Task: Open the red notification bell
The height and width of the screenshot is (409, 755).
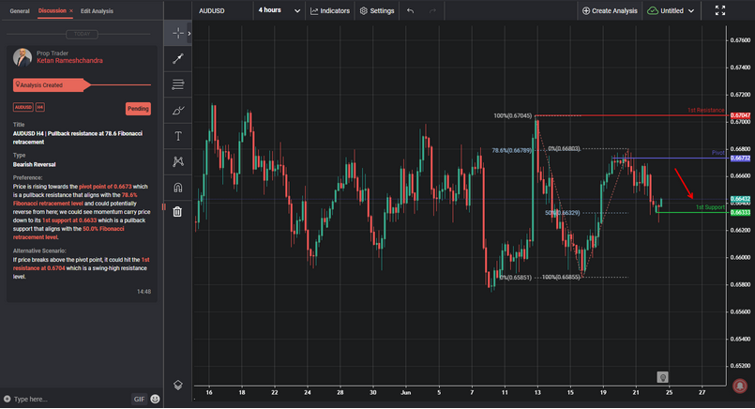Action: [740, 386]
